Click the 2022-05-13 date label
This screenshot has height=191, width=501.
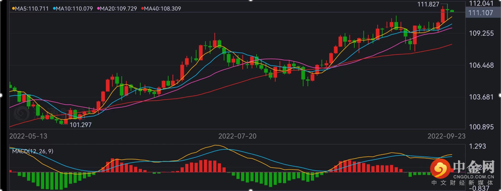point(28,136)
